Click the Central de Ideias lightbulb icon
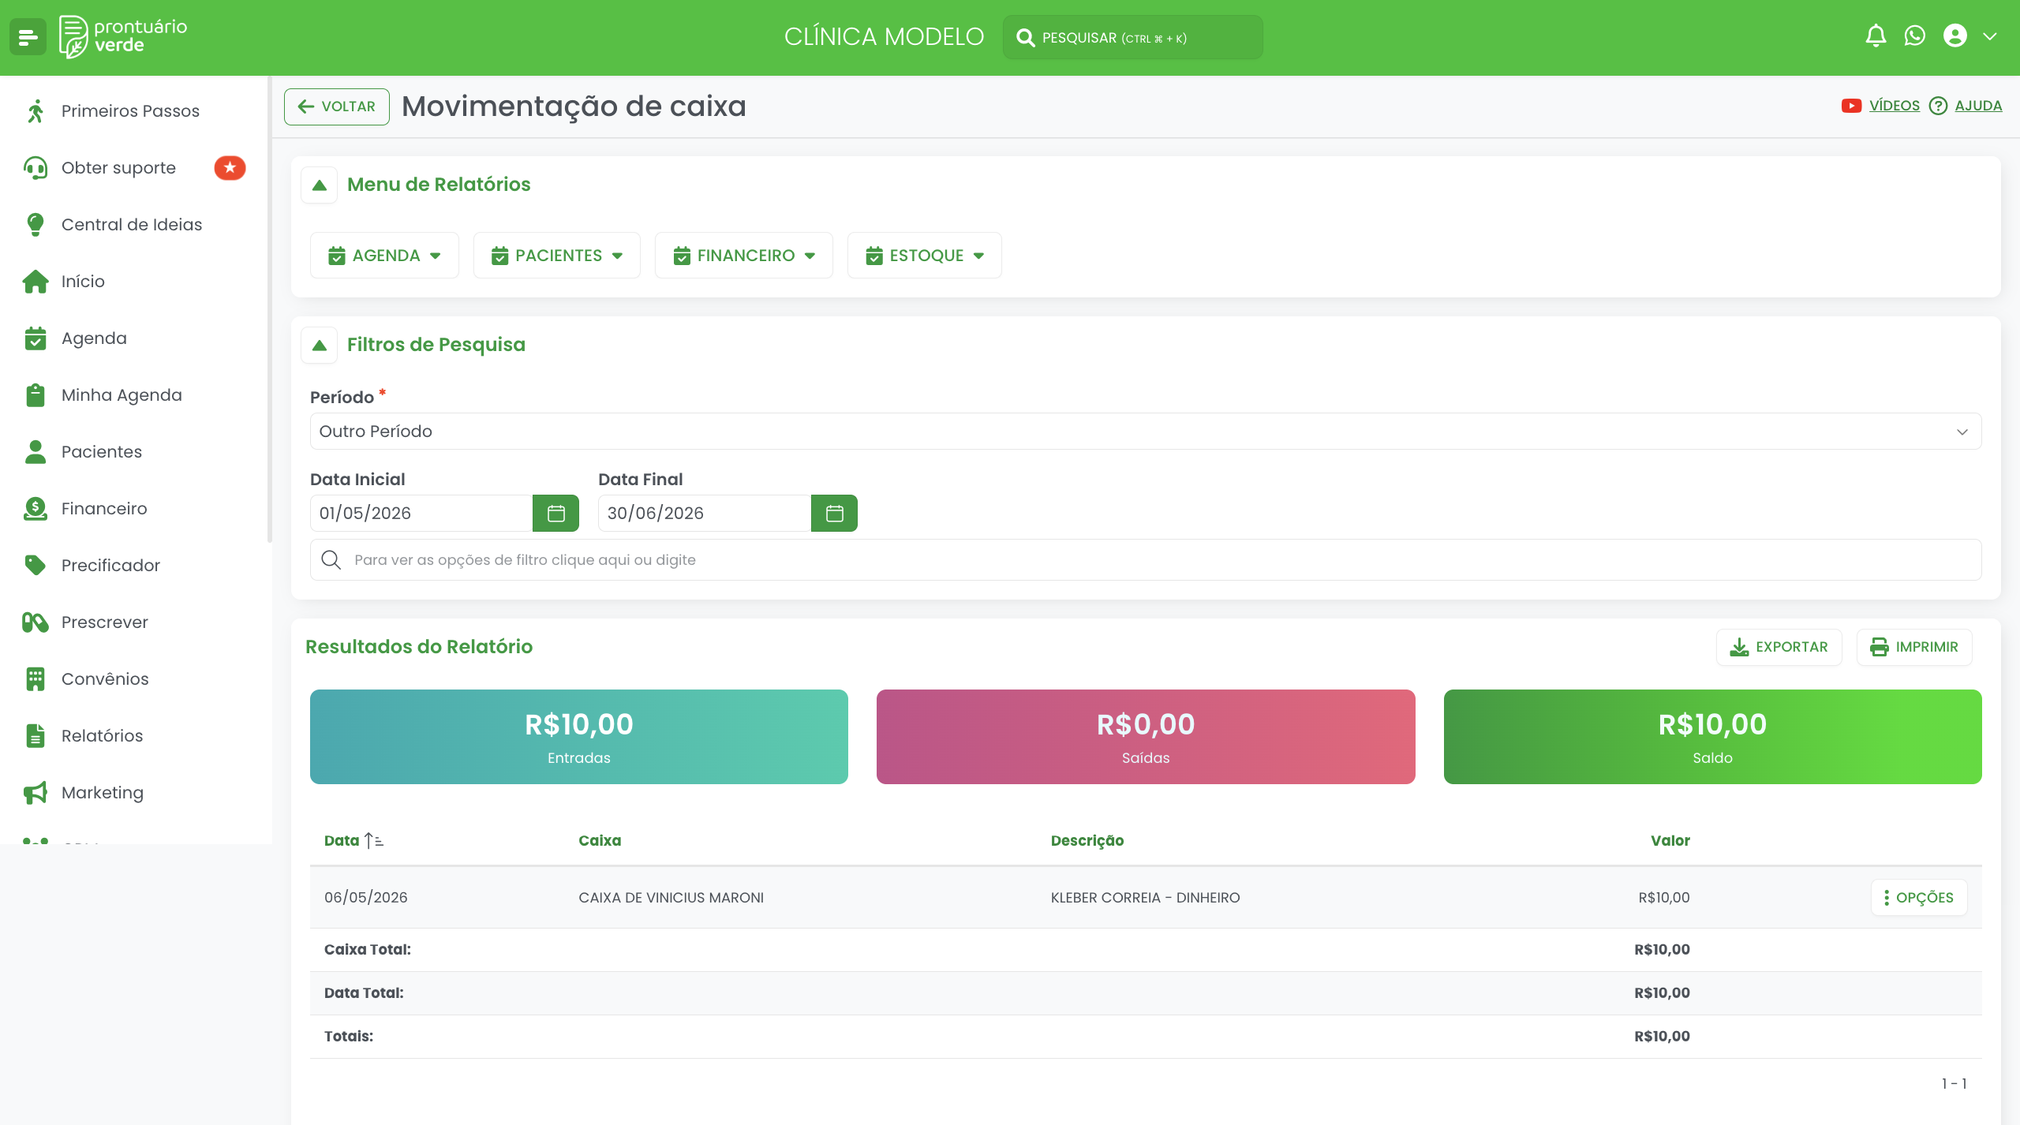The width and height of the screenshot is (2020, 1125). point(36,225)
